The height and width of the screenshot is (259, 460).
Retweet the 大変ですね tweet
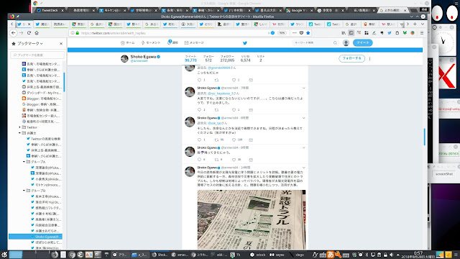[216, 110]
